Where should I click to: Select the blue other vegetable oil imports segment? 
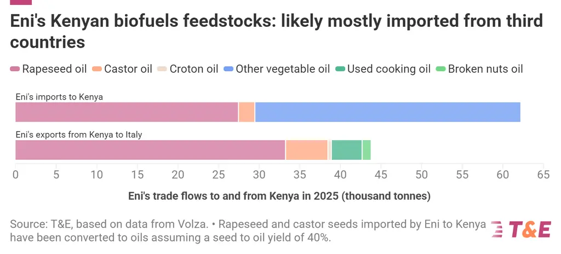387,112
